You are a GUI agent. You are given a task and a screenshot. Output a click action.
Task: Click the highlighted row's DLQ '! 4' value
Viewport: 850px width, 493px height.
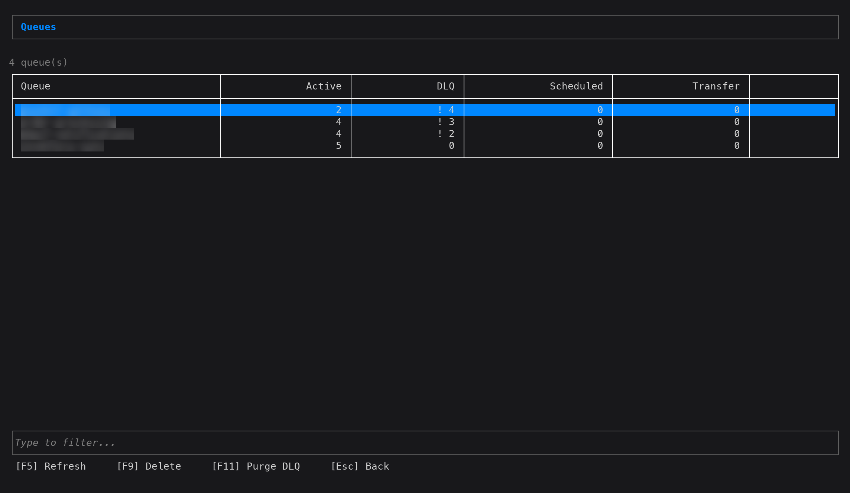pyautogui.click(x=446, y=110)
